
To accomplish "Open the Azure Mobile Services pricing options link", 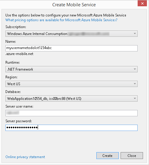I will pyautogui.click(x=61, y=20).
